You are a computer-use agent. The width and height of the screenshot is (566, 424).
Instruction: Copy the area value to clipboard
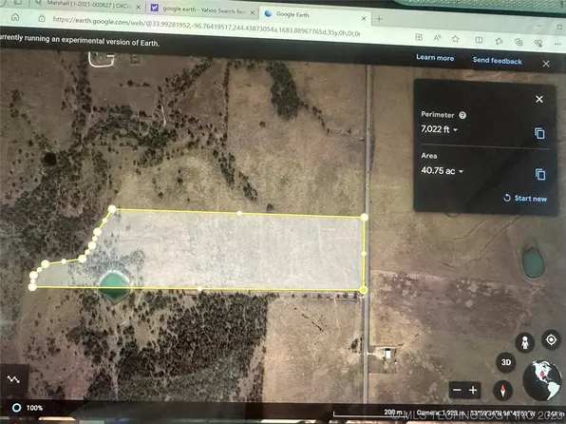click(x=540, y=174)
